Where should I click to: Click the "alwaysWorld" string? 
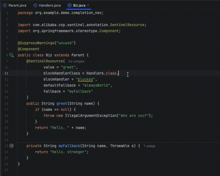click(x=96, y=85)
